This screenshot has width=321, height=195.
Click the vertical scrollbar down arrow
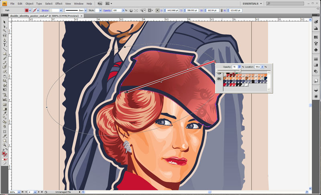click(310, 189)
